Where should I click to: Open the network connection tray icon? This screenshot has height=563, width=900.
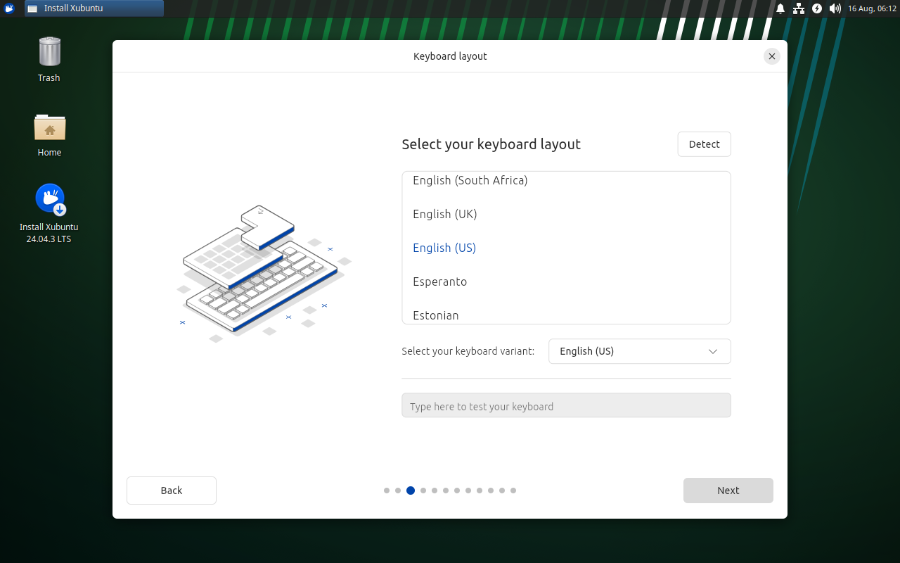pyautogui.click(x=799, y=8)
